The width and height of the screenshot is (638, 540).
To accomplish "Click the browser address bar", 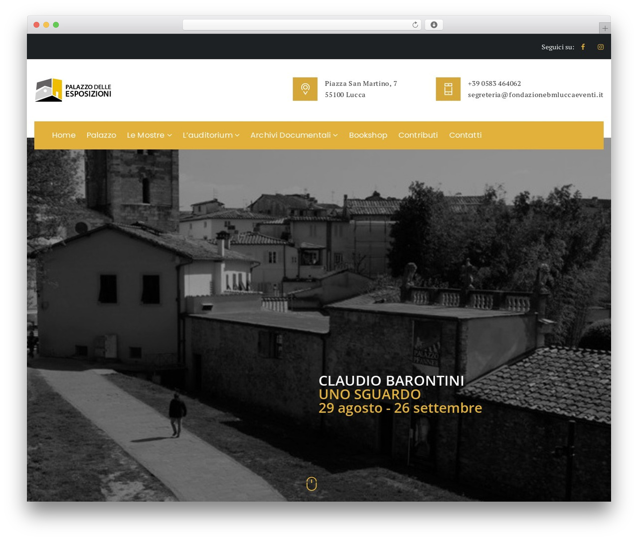I will coord(302,25).
